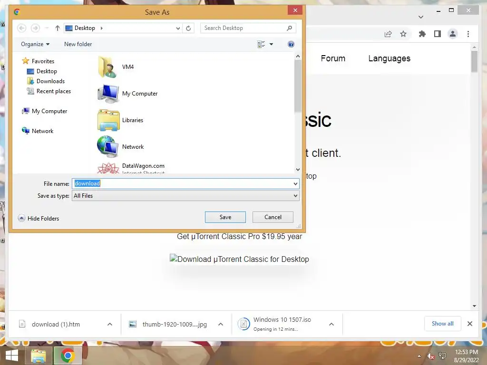Close the downloads bar
Image resolution: width=487 pixels, height=365 pixels.
[470, 324]
